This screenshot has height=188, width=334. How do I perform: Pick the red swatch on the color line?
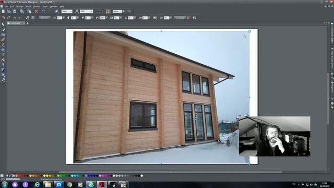(19, 176)
